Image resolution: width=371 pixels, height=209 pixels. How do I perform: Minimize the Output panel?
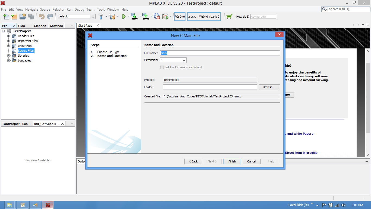coord(367,161)
